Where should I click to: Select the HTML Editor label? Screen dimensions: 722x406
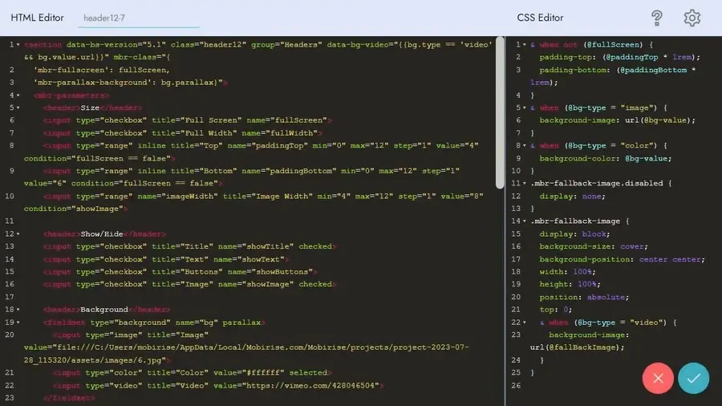click(37, 18)
